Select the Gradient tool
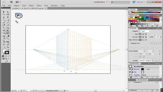This screenshot has width=163, height=92. (8, 36)
